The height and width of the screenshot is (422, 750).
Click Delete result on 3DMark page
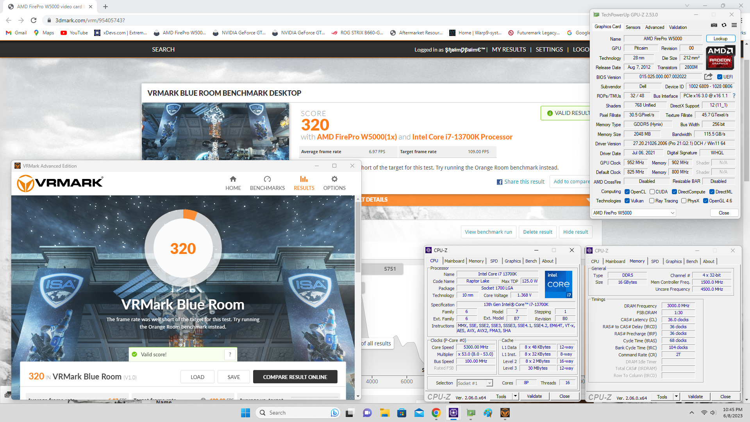pos(537,232)
